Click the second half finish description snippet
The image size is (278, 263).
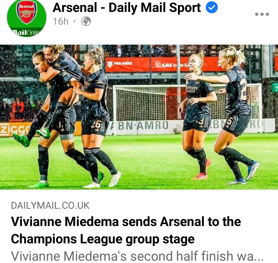pyautogui.click(x=137, y=256)
